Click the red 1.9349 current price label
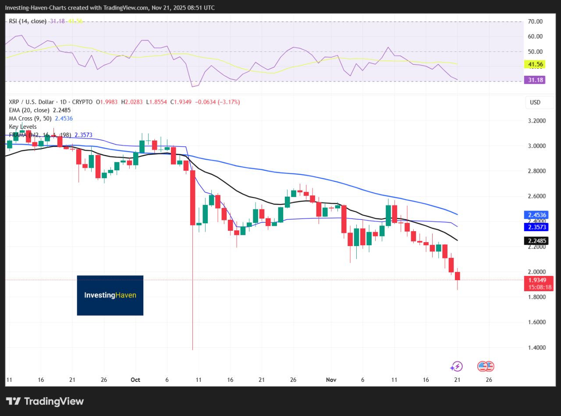Screen dimensions: 561x416 tap(538, 280)
